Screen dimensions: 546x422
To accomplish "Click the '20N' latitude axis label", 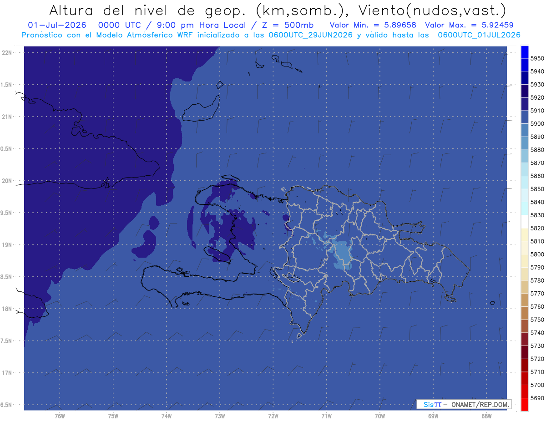I will tap(6, 181).
